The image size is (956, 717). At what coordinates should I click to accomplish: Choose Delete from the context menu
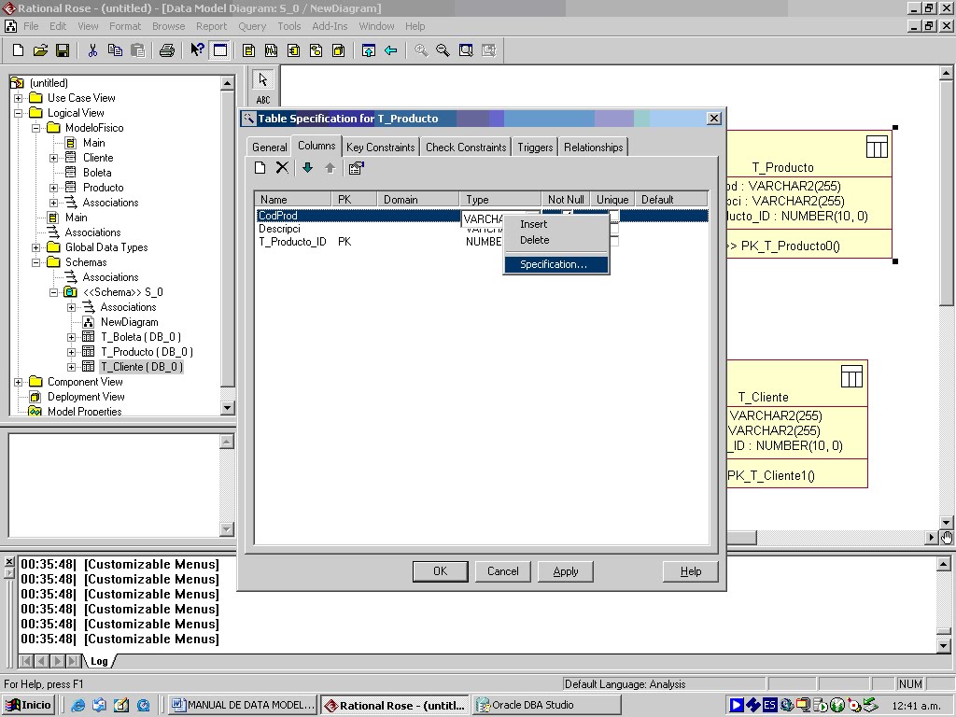click(556, 240)
